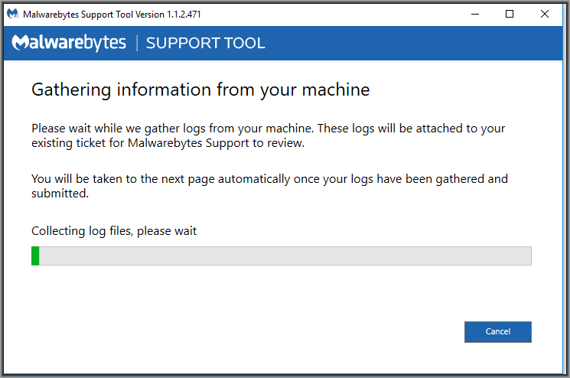Click the Malwarebytes icon in title bar

point(13,14)
